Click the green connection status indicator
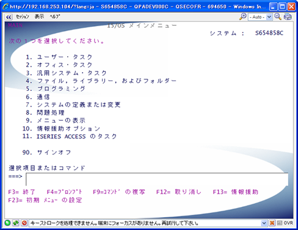This screenshot has height=230, width=298. [7, 223]
